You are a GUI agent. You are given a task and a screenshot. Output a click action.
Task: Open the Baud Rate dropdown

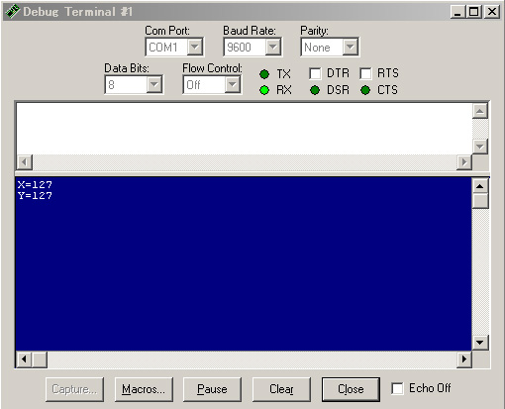click(x=273, y=48)
